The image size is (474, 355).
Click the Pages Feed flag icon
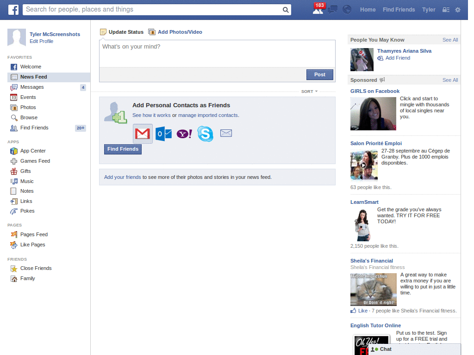pos(14,234)
